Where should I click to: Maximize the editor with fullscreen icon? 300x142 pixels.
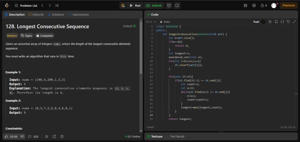click(294, 22)
